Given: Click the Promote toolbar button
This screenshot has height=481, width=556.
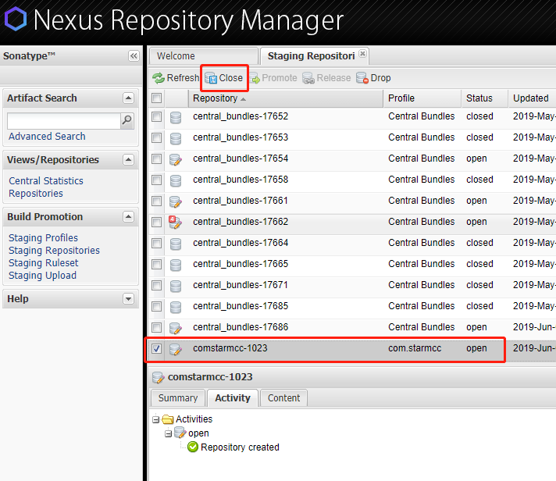Looking at the screenshot, I should tap(273, 78).
